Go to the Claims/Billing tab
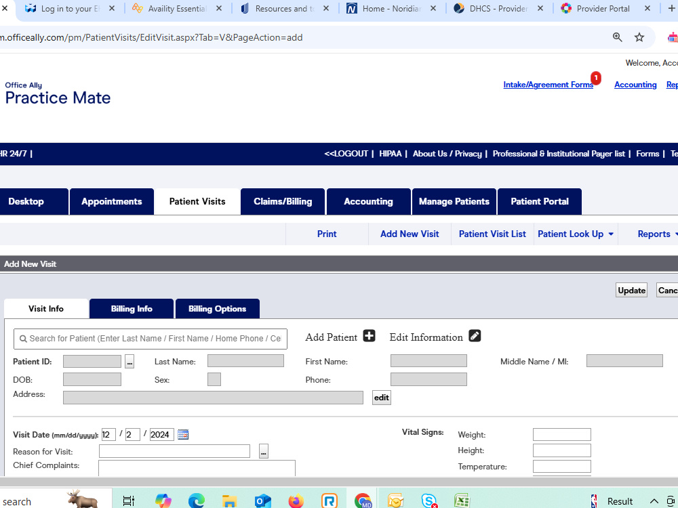The width and height of the screenshot is (678, 508). point(283,202)
